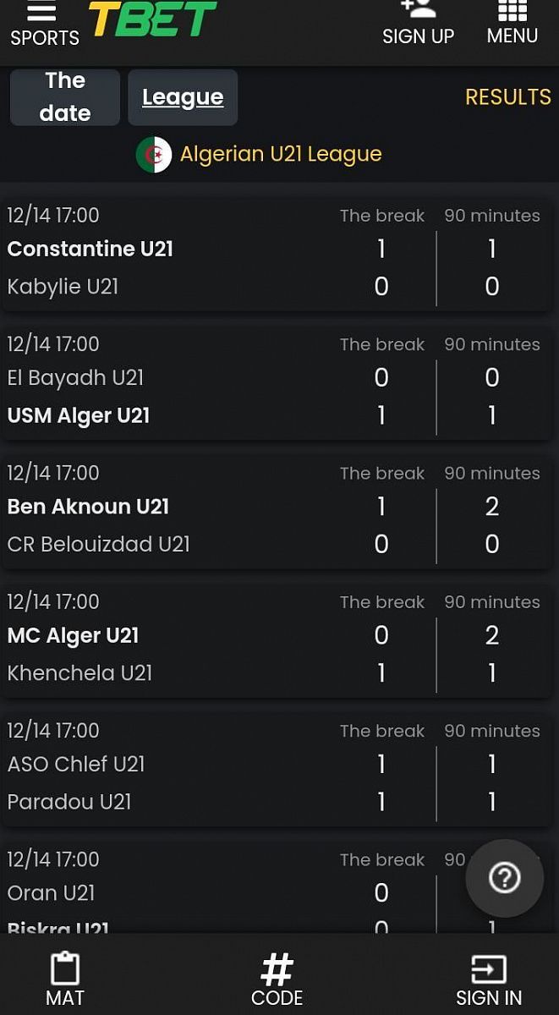Open the Ben Aknoun U21 match result
The height and width of the screenshot is (1015, 559).
click(276, 511)
